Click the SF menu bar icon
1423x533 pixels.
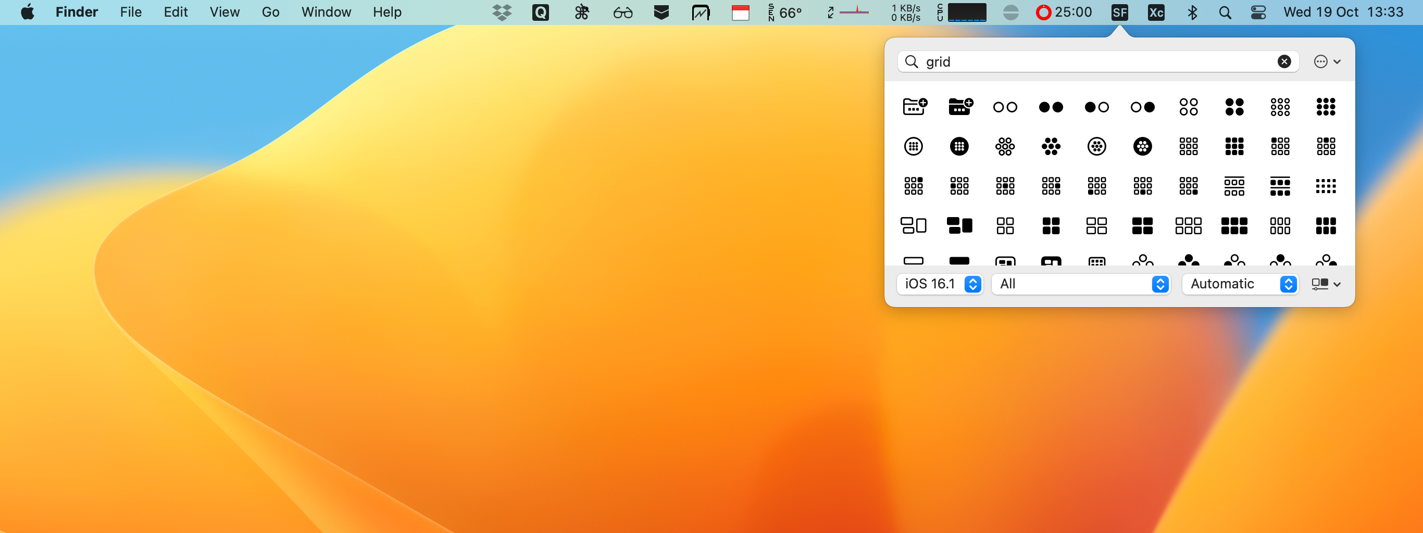(1119, 12)
